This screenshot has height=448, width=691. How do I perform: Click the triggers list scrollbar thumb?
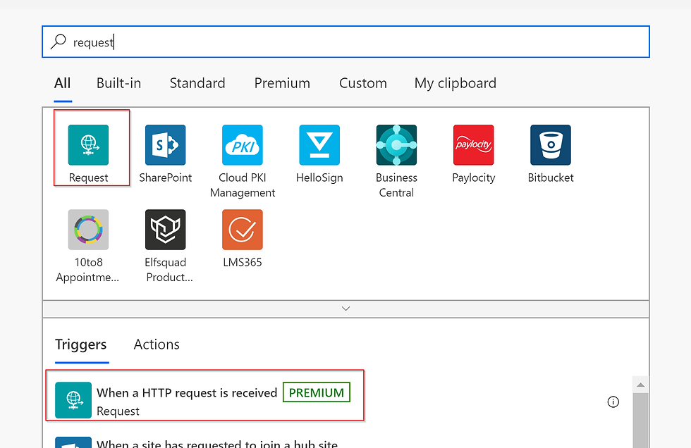point(640,421)
